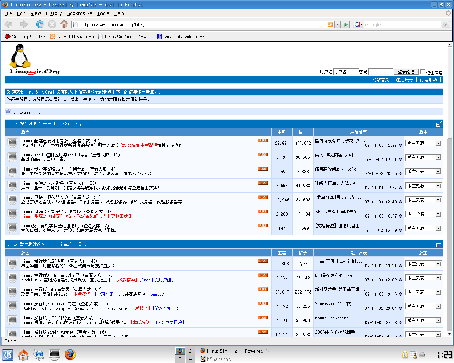Open 版主列表 dropdown for 基础建设讨论专版 row

pos(423,143)
